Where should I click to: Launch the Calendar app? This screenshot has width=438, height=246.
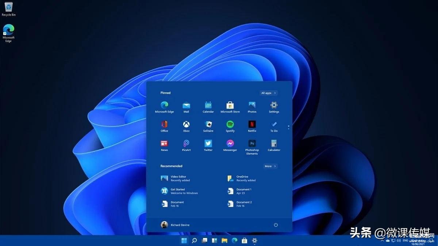click(208, 107)
